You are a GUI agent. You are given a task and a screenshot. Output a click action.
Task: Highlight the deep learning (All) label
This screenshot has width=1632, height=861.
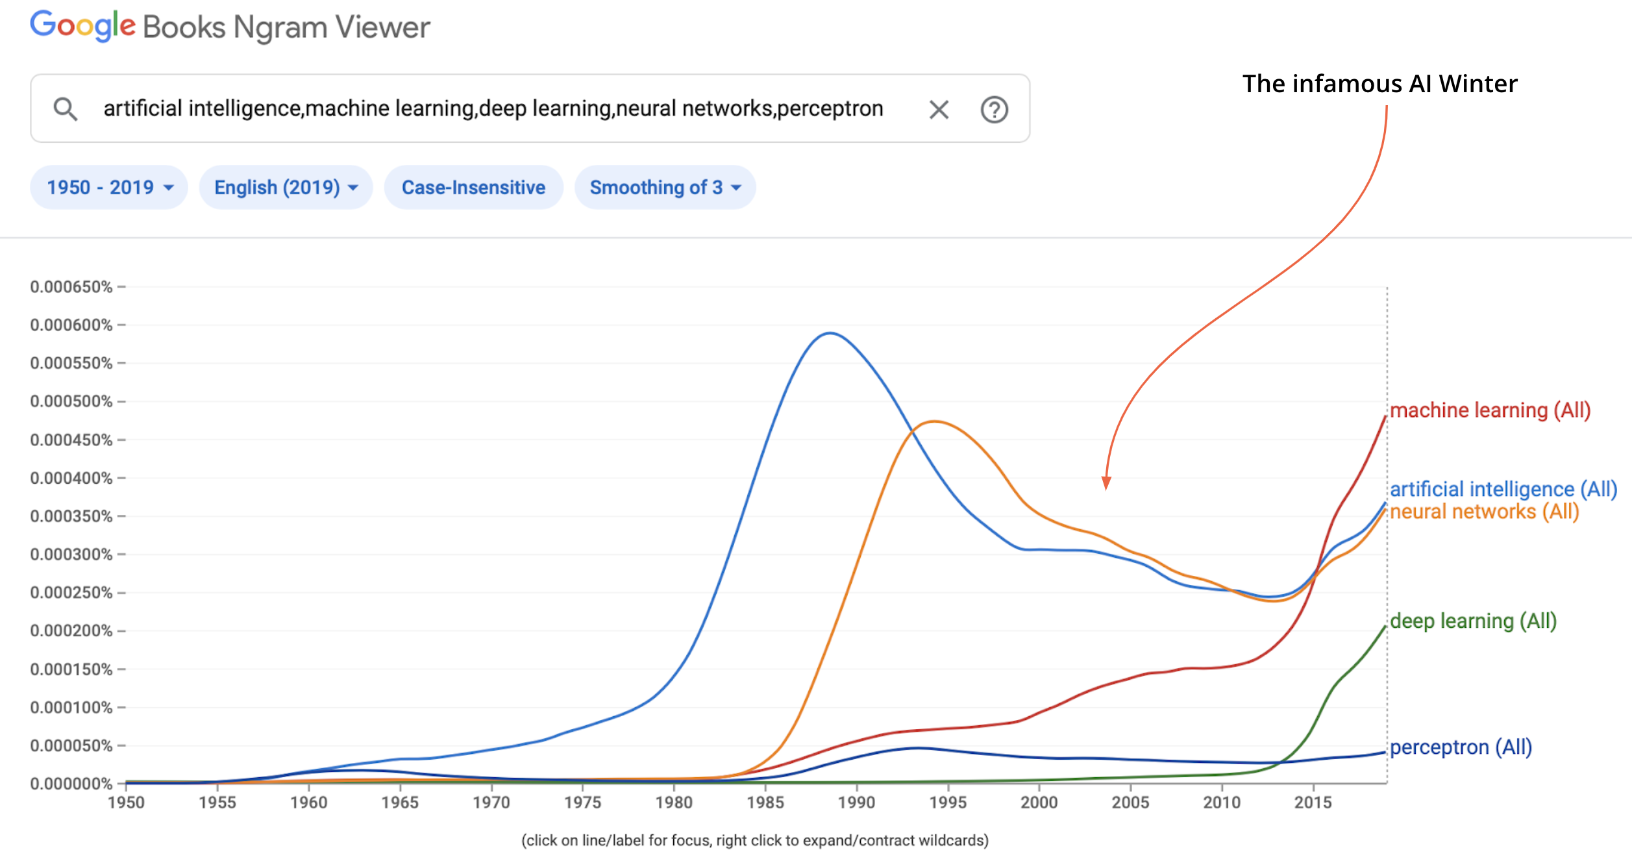[x=1473, y=621]
